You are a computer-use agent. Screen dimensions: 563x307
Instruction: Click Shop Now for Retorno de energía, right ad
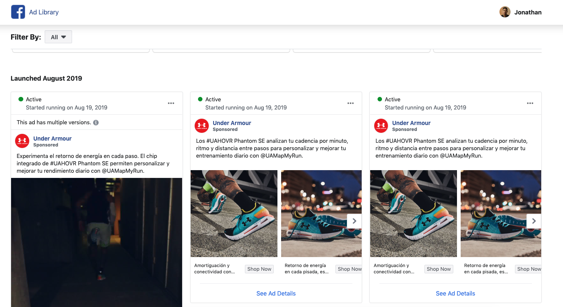coord(529,269)
